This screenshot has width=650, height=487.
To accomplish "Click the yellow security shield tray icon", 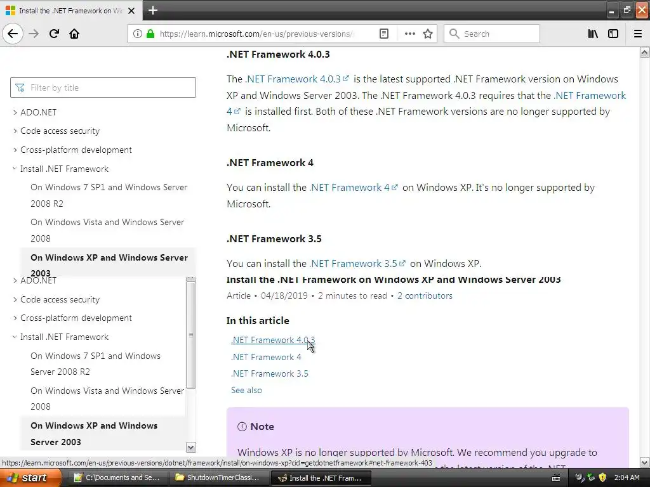I will (603, 477).
